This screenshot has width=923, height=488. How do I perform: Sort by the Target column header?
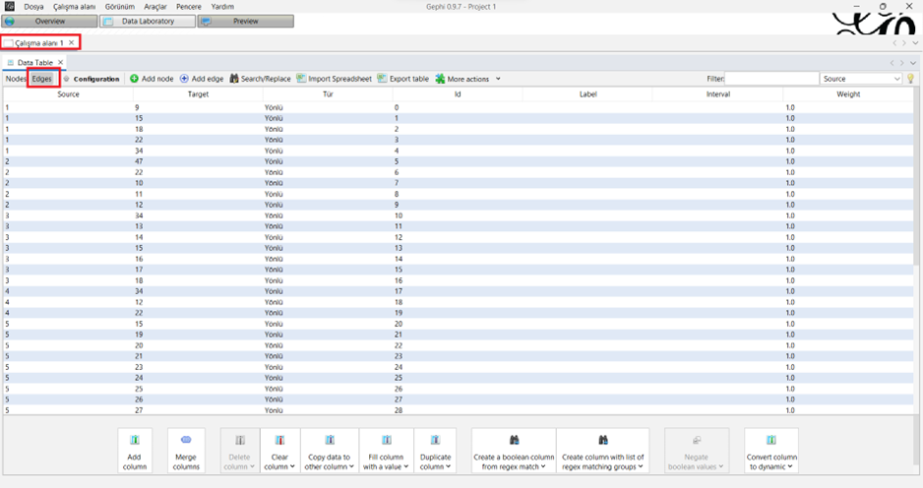click(198, 94)
